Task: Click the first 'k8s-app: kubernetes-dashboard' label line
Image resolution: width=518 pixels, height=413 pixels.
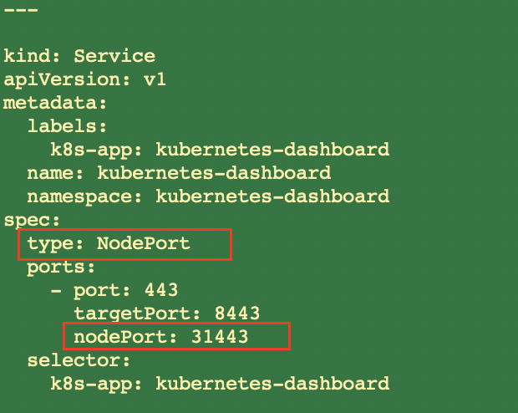Action: pyautogui.click(x=220, y=150)
